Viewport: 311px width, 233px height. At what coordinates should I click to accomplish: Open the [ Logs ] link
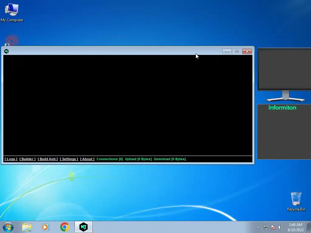point(11,159)
